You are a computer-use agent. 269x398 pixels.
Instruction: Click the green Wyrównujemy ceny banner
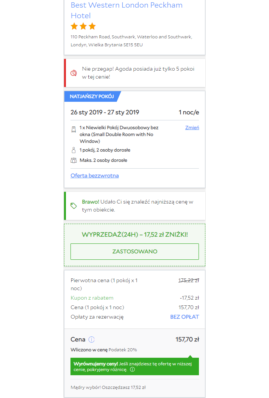click(x=134, y=366)
